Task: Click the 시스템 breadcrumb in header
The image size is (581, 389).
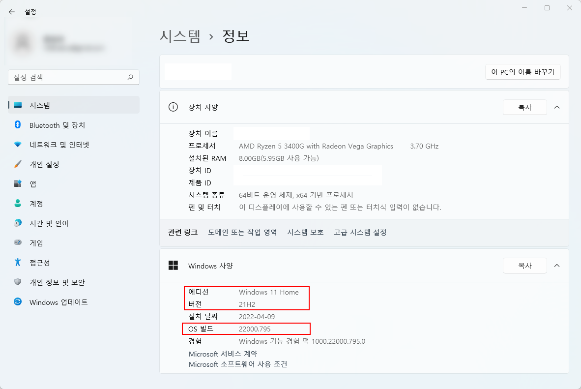Action: 180,36
